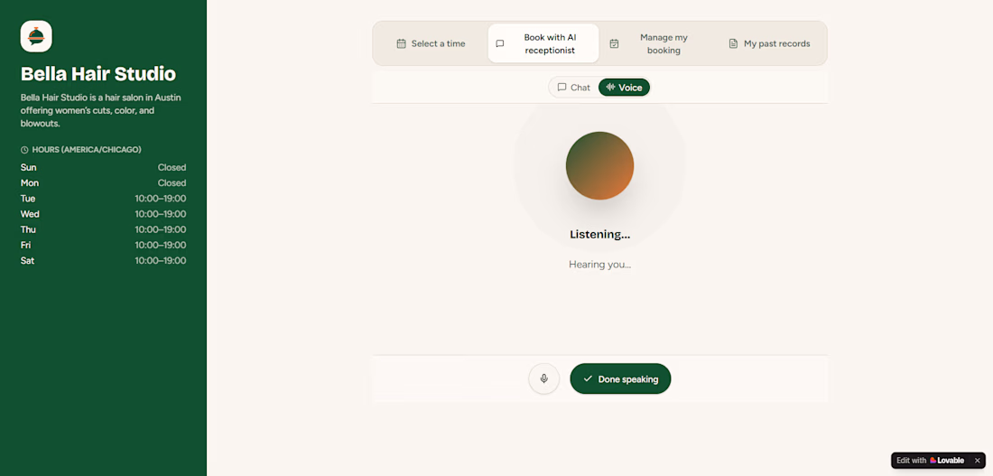Click the speech bubble icon in Chat toggle

click(x=561, y=88)
